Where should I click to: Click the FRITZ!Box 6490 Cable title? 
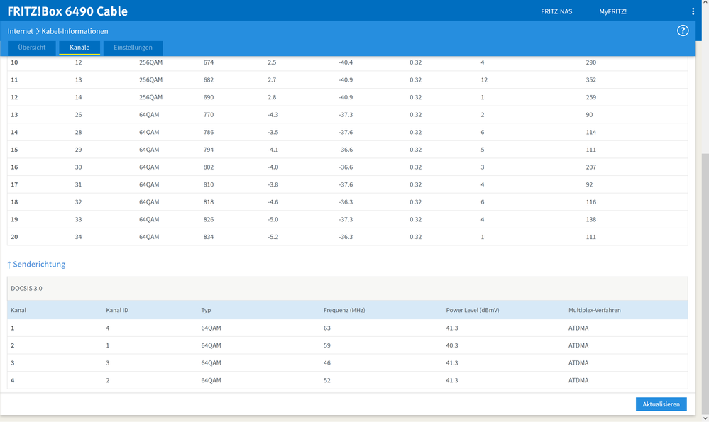(x=67, y=11)
